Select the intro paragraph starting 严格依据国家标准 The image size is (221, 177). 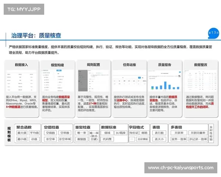[x=110, y=50]
